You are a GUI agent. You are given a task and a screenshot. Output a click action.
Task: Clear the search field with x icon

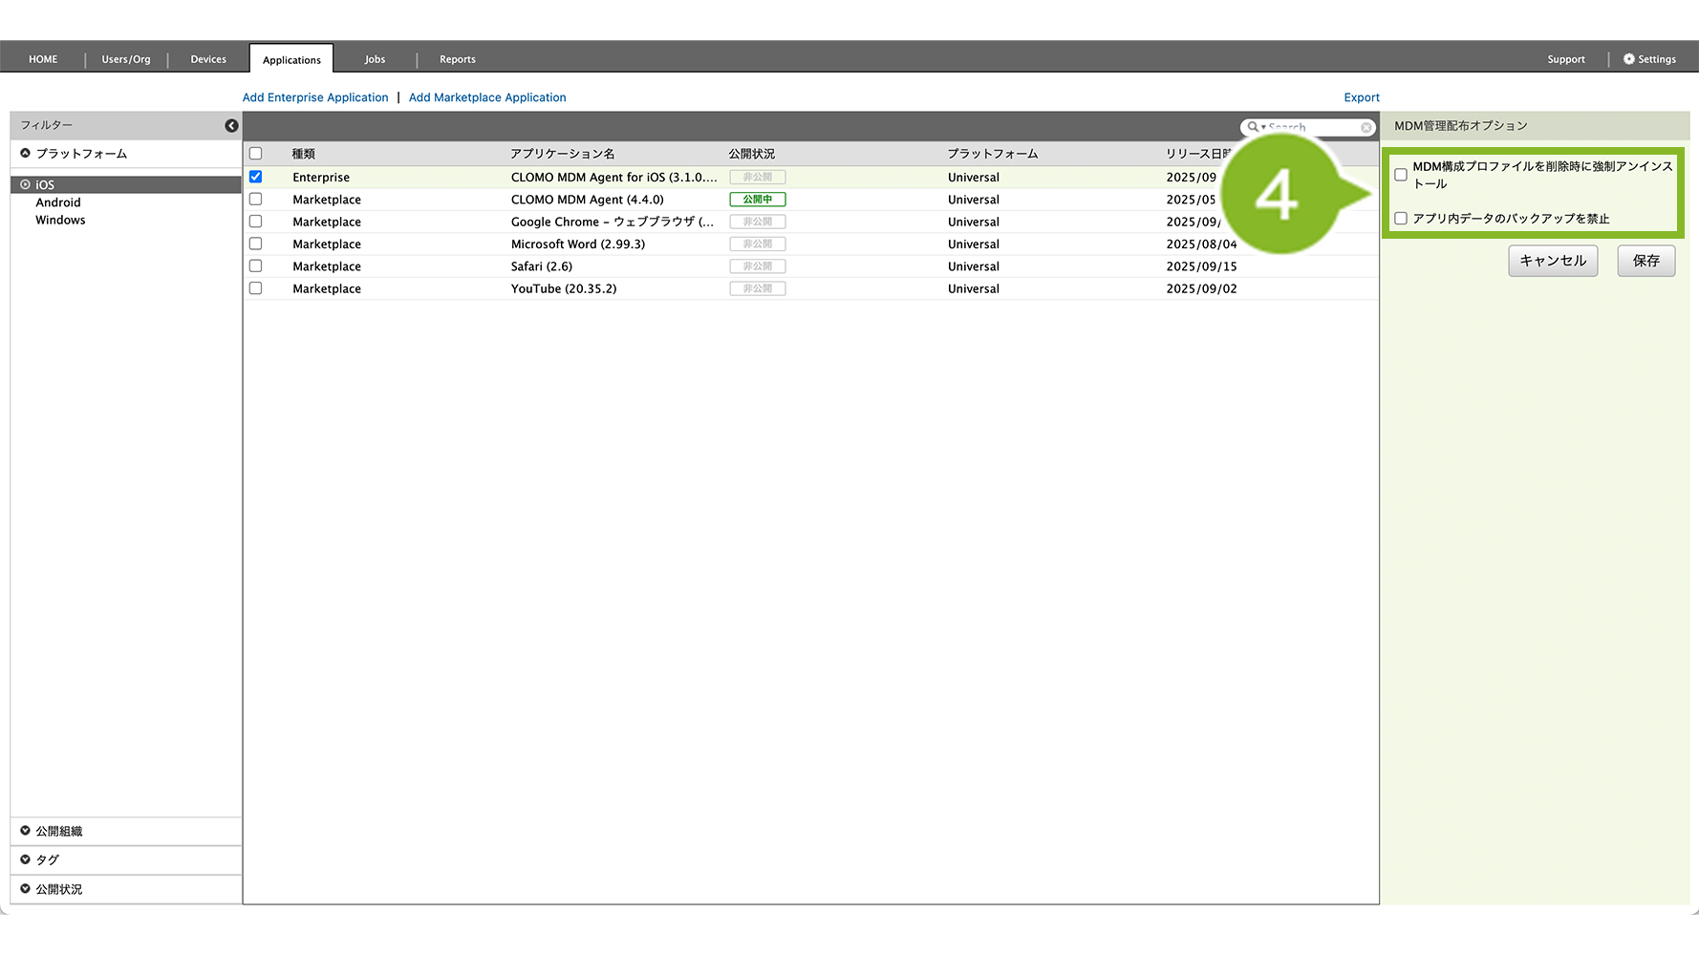(1366, 128)
